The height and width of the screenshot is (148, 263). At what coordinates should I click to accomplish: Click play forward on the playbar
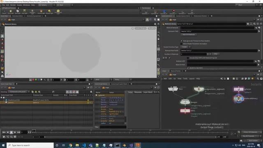click(x=15, y=132)
